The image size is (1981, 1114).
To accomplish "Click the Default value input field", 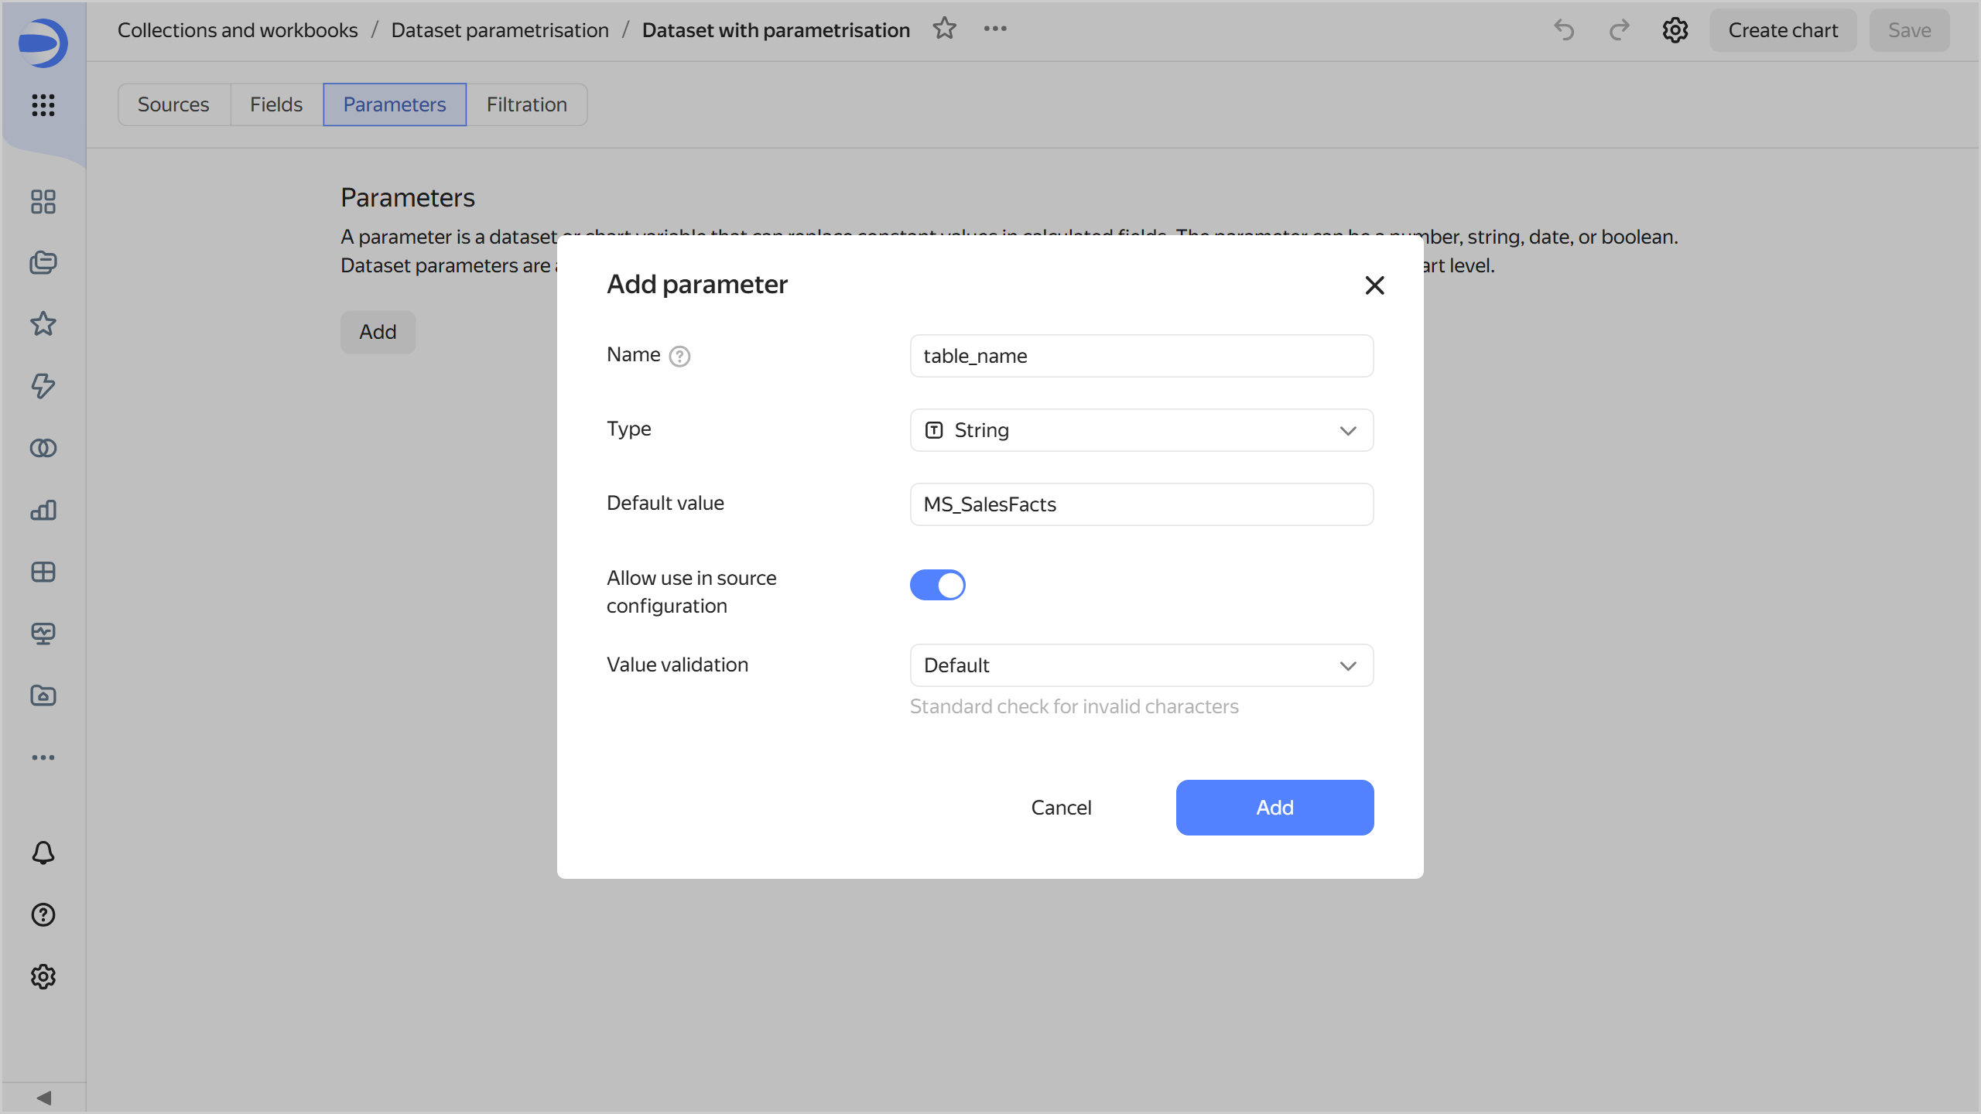I will (x=1141, y=504).
